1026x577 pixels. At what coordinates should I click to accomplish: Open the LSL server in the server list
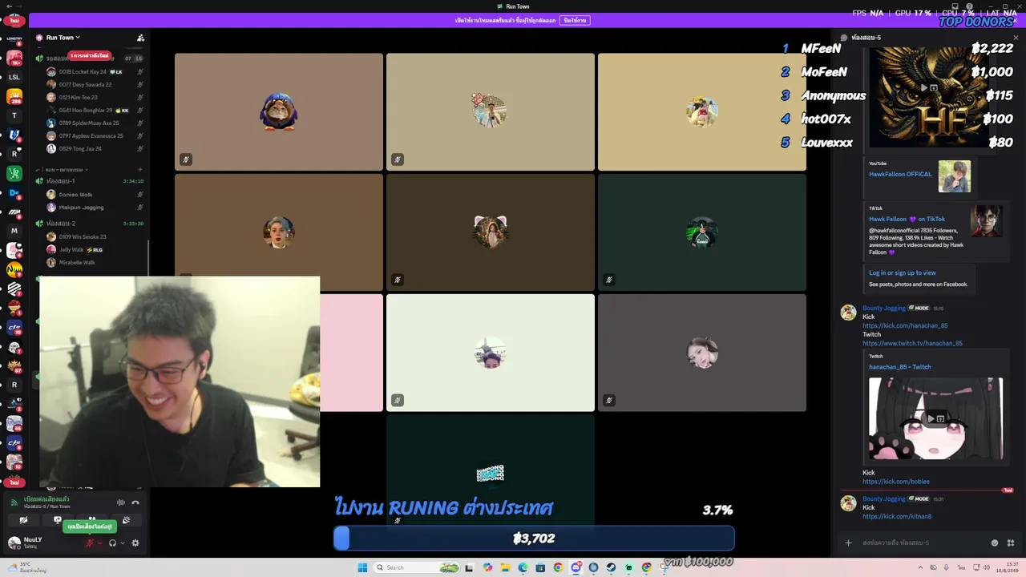coord(14,77)
